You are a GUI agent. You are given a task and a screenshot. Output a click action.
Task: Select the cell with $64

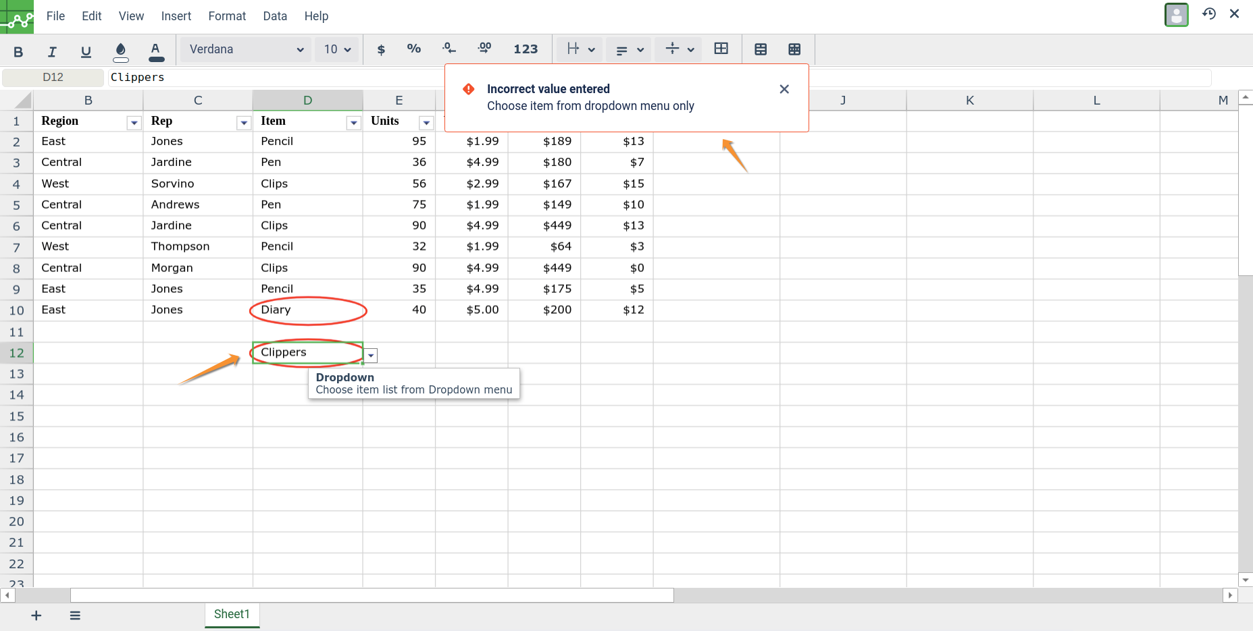544,247
